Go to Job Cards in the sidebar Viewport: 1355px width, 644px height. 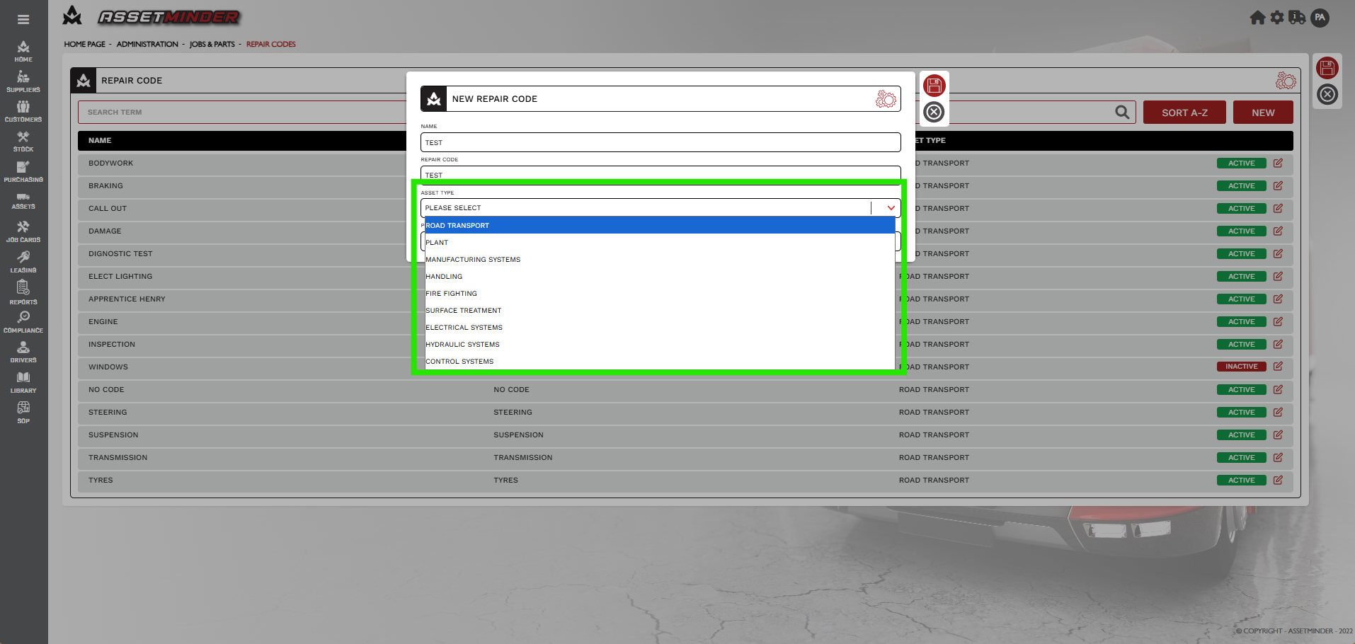point(23,231)
